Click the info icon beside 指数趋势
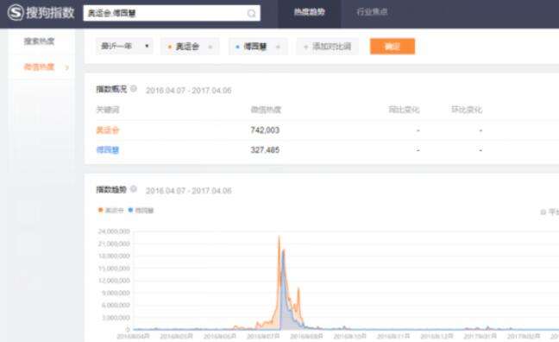This screenshot has width=559, height=342. [x=134, y=189]
